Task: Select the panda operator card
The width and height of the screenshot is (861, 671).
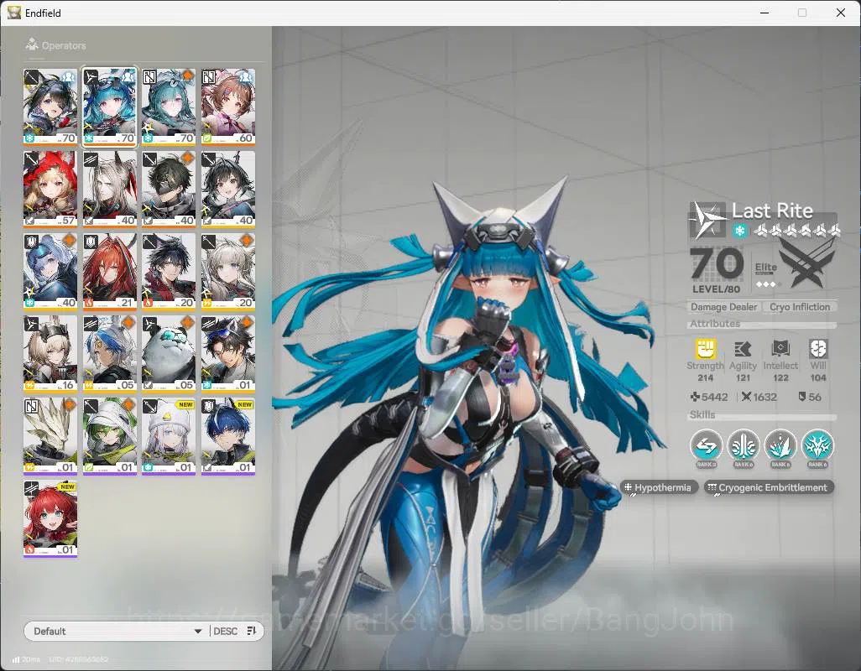Action: [169, 353]
